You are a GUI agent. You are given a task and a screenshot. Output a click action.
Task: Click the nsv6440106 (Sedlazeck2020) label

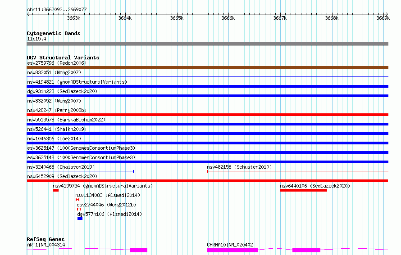315,186
